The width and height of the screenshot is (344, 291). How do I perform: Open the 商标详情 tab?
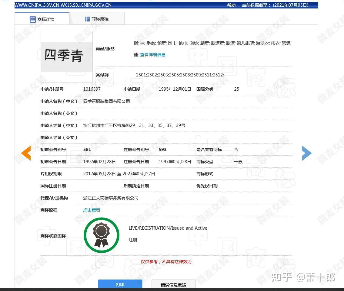click(42, 19)
